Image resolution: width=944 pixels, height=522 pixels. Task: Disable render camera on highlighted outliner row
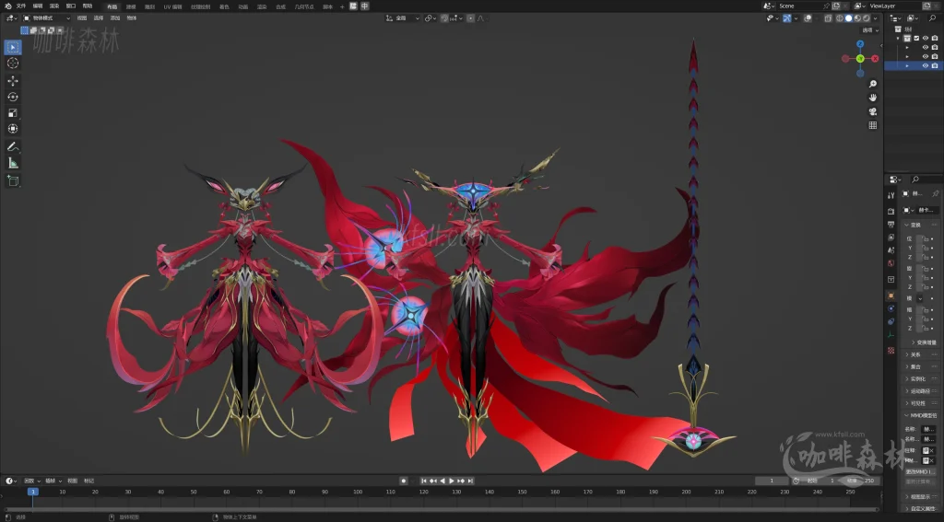pyautogui.click(x=935, y=65)
